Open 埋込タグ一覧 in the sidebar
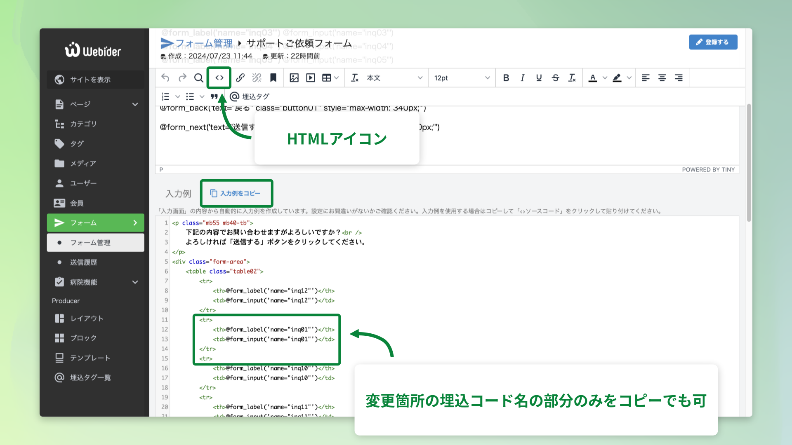Screen dimensions: 792x445 pos(96,378)
